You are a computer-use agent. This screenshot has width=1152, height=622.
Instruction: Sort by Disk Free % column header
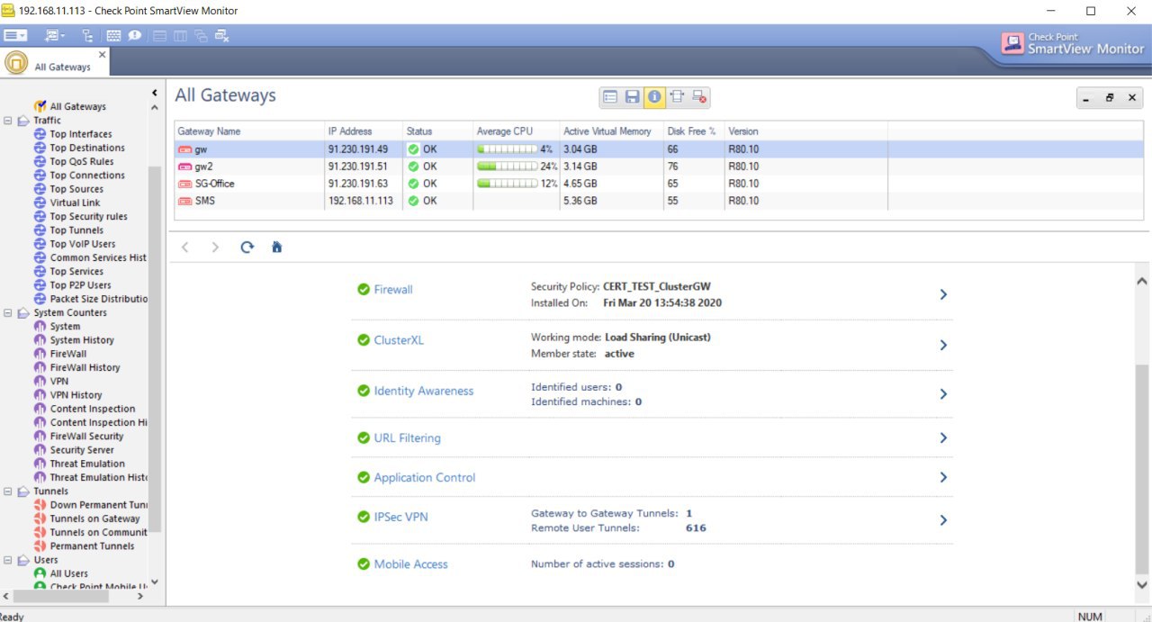[694, 131]
